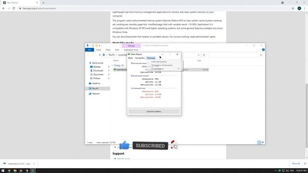Go back in Chrome
This screenshot has width=308, height=173.
coord(3,9)
